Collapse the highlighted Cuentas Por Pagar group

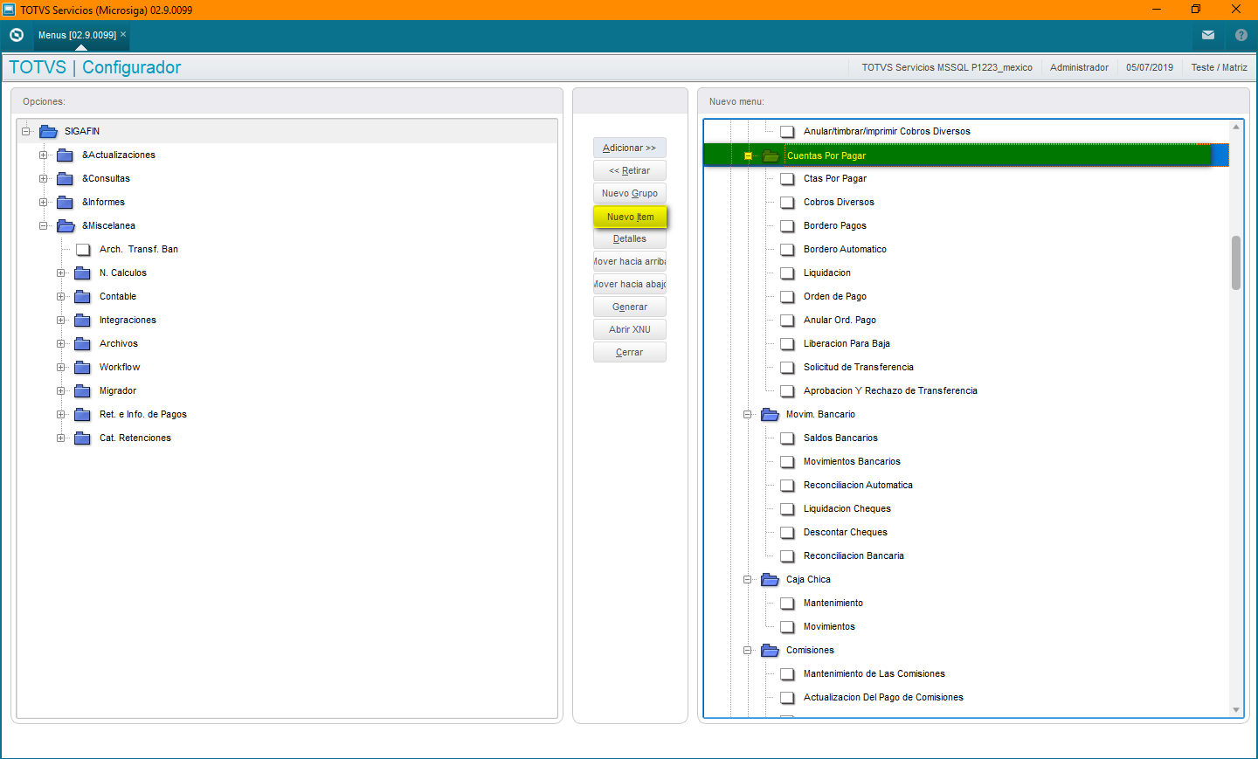pos(748,155)
